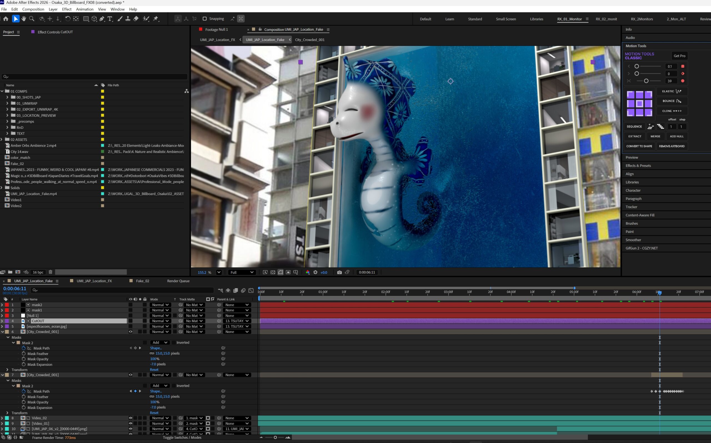Click Reset link for layer 7 Transform
Image resolution: width=711 pixels, height=443 pixels.
(154, 413)
